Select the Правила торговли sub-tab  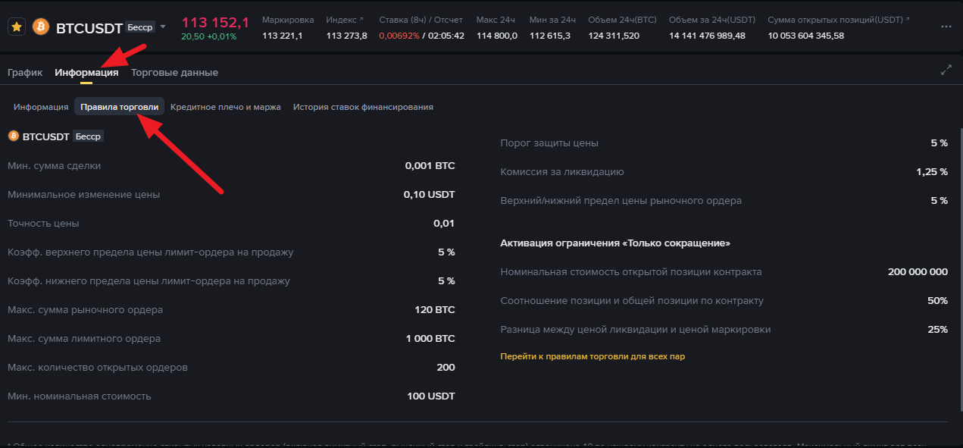[x=120, y=107]
